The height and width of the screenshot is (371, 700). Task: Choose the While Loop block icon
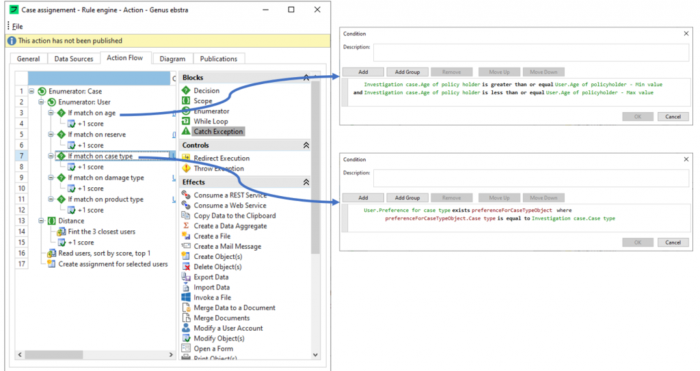(x=186, y=121)
